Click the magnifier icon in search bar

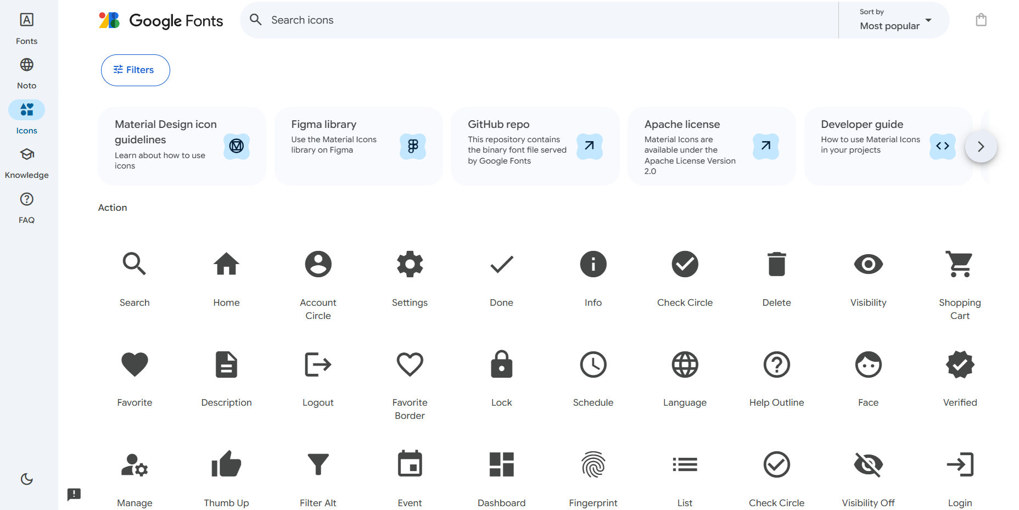coord(255,20)
